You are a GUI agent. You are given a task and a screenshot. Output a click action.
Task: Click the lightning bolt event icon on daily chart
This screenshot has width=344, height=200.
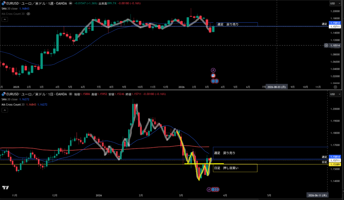point(209,190)
